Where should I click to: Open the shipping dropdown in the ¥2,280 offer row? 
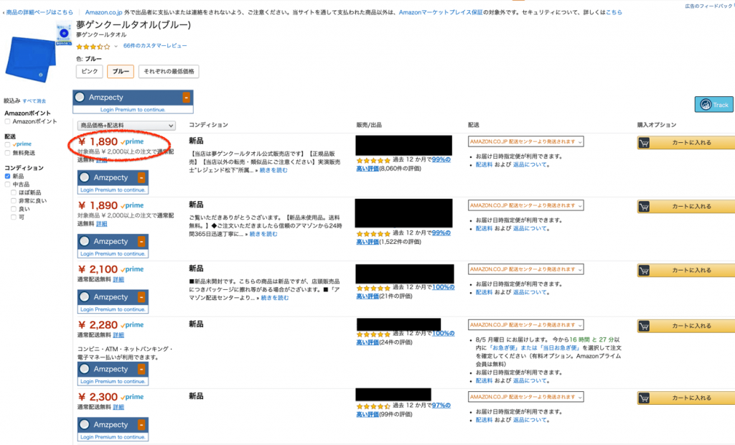pos(525,324)
